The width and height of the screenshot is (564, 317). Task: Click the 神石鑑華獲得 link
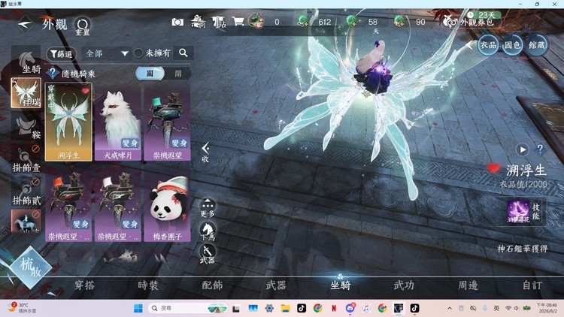tap(523, 249)
